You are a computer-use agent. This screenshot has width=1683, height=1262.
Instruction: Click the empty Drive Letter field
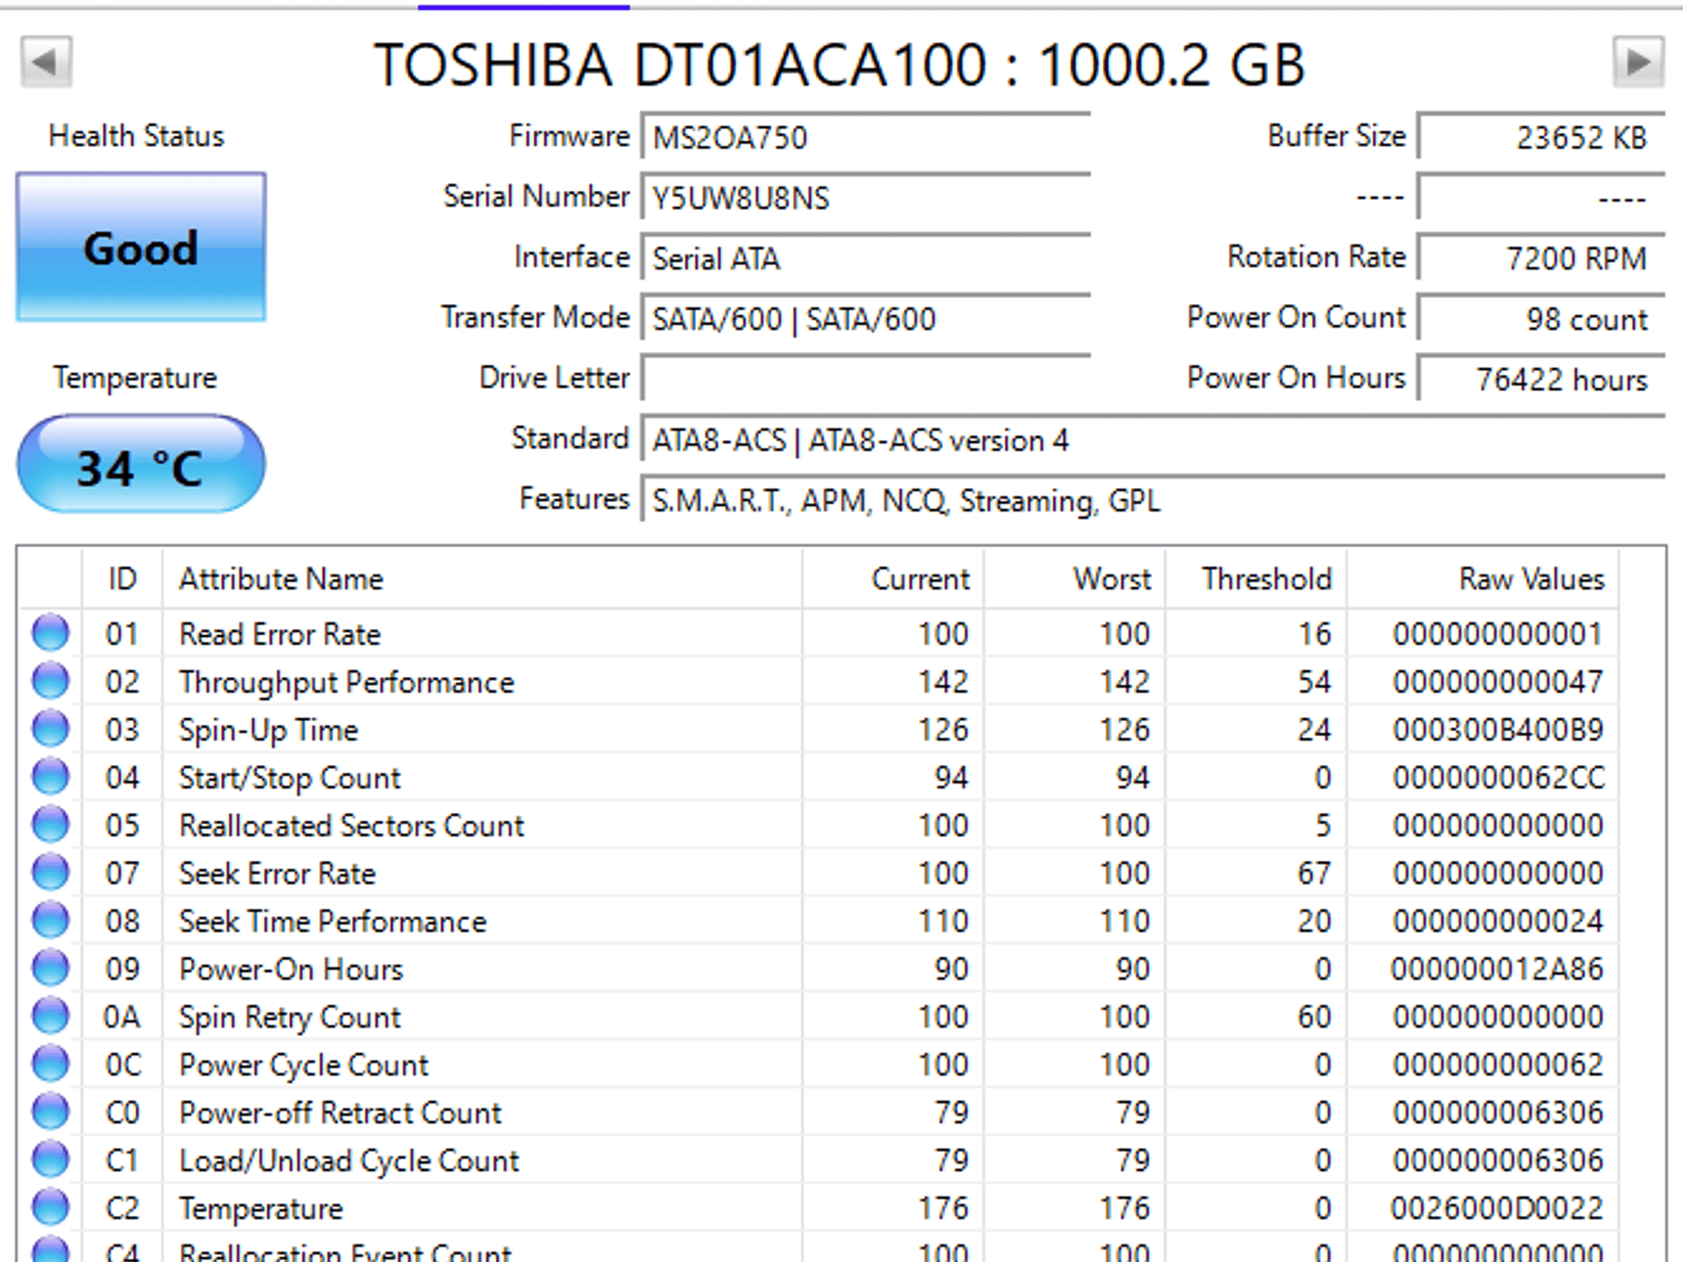tap(866, 378)
